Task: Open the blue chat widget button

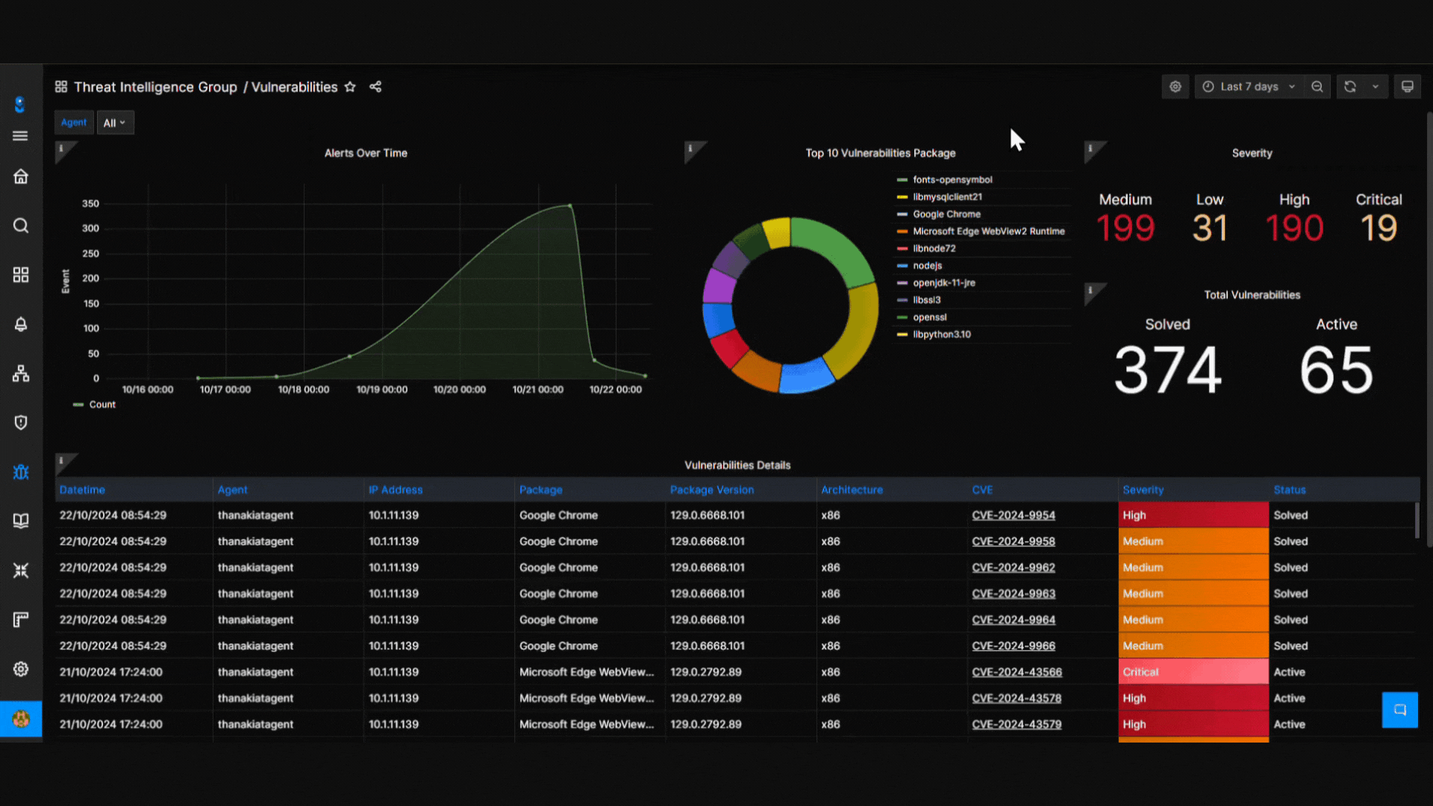Action: tap(1400, 710)
